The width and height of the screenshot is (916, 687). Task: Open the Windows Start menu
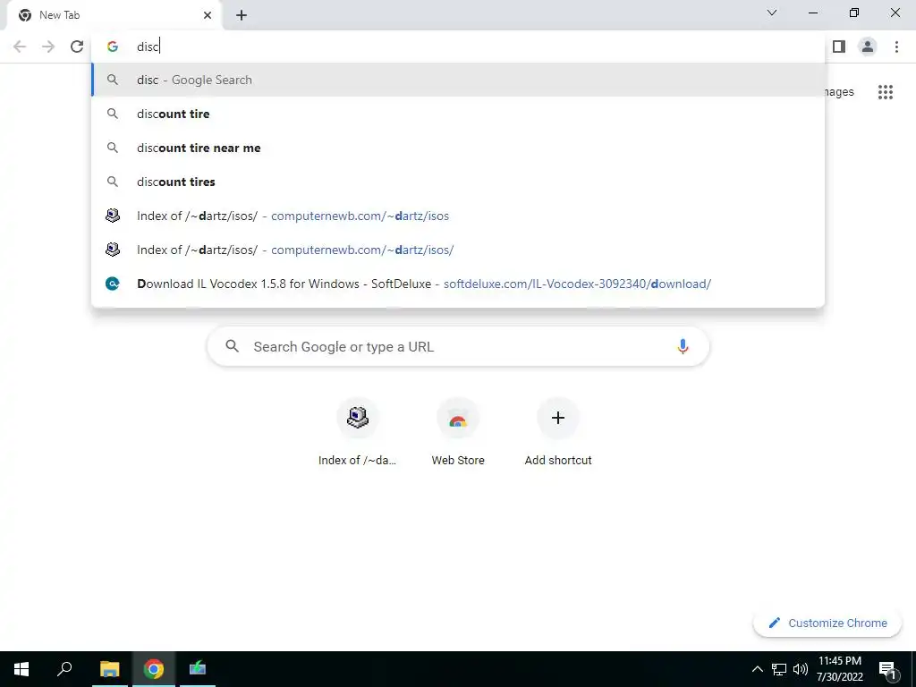[21, 669]
